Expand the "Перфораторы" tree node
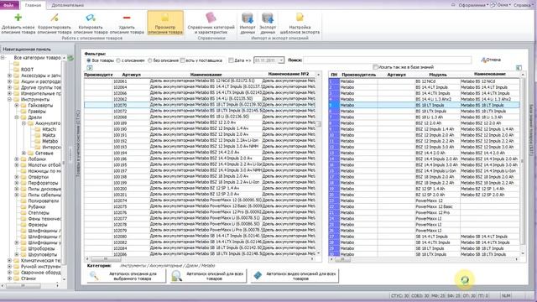 [x=17, y=183]
